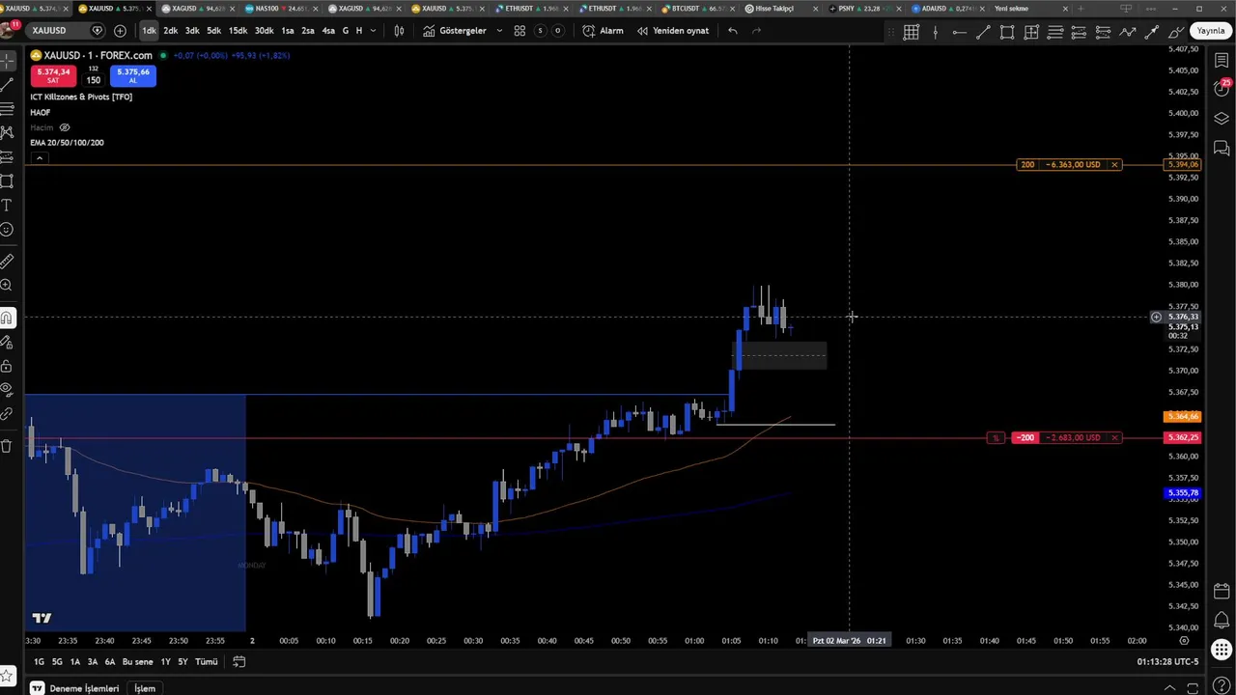Toggle keep drawing mode pencil-lock icon
Image resolution: width=1236 pixels, height=695 pixels.
click(x=7, y=342)
